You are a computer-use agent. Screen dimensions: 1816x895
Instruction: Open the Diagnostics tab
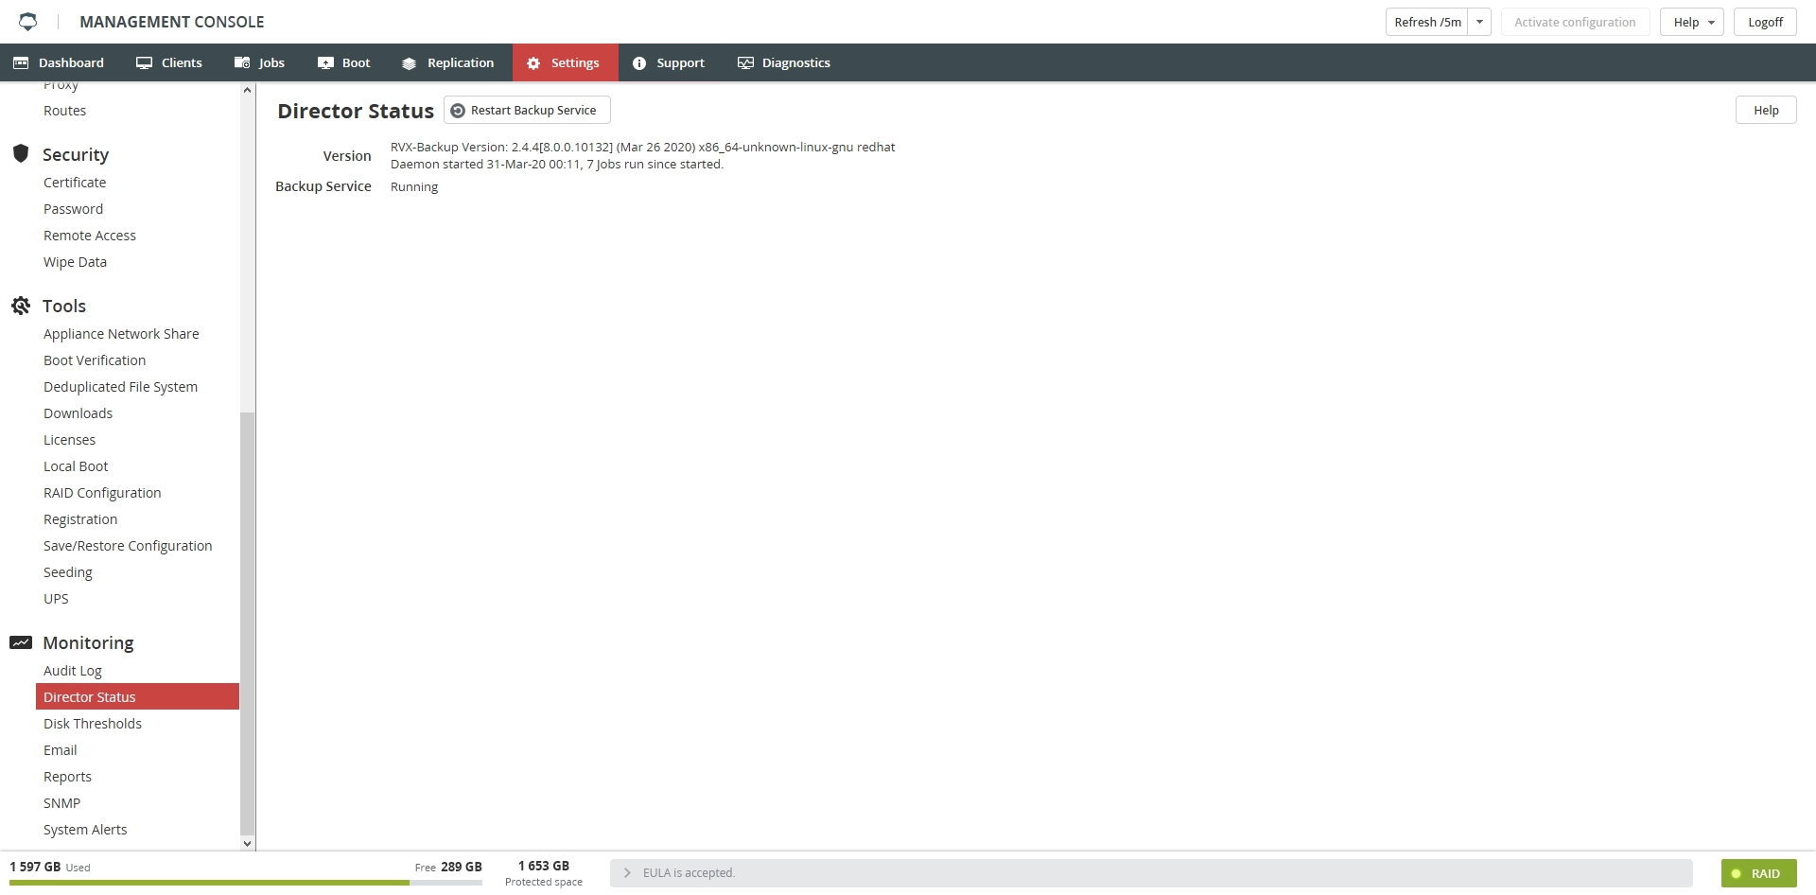click(x=784, y=62)
